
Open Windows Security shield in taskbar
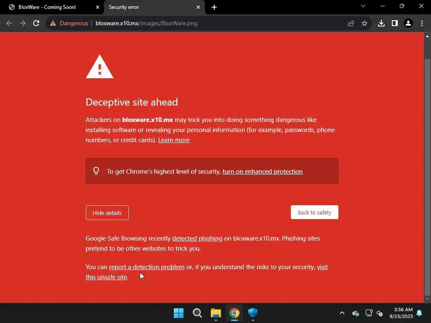click(x=253, y=313)
